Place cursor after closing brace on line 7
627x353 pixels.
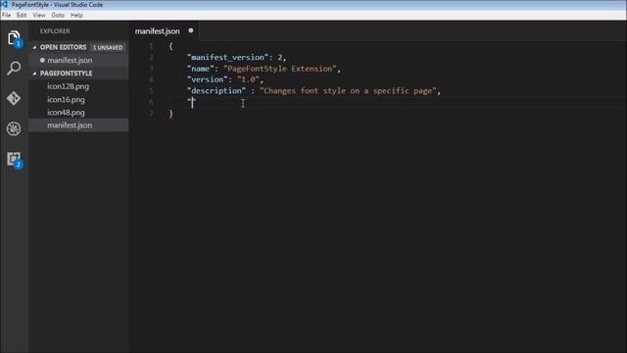[174, 114]
